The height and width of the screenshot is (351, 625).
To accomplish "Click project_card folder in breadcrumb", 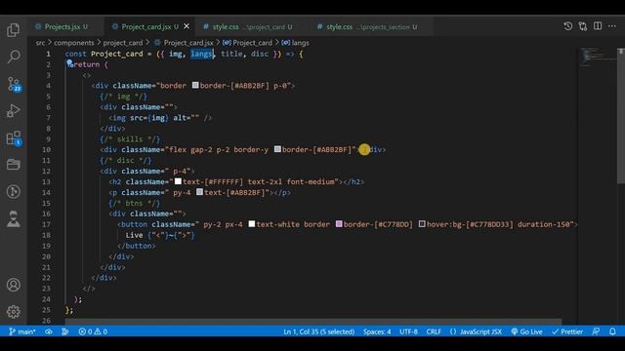I will 123,43.
